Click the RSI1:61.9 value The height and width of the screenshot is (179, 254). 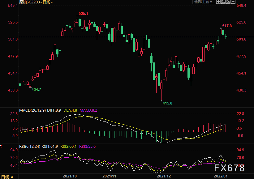tap(50, 147)
